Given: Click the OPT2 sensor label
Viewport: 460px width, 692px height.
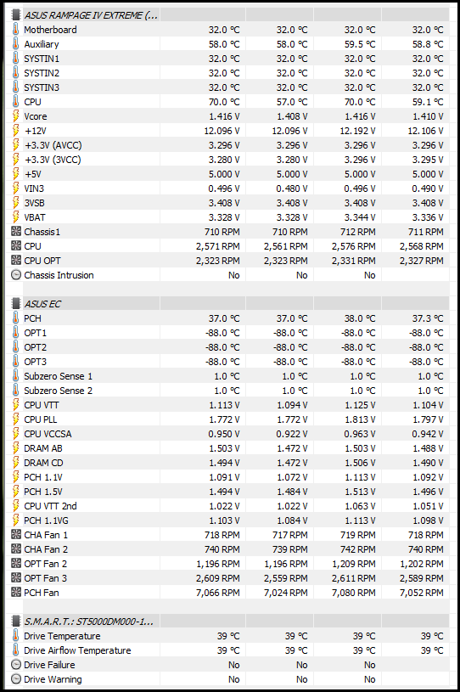Looking at the screenshot, I should coord(36,347).
